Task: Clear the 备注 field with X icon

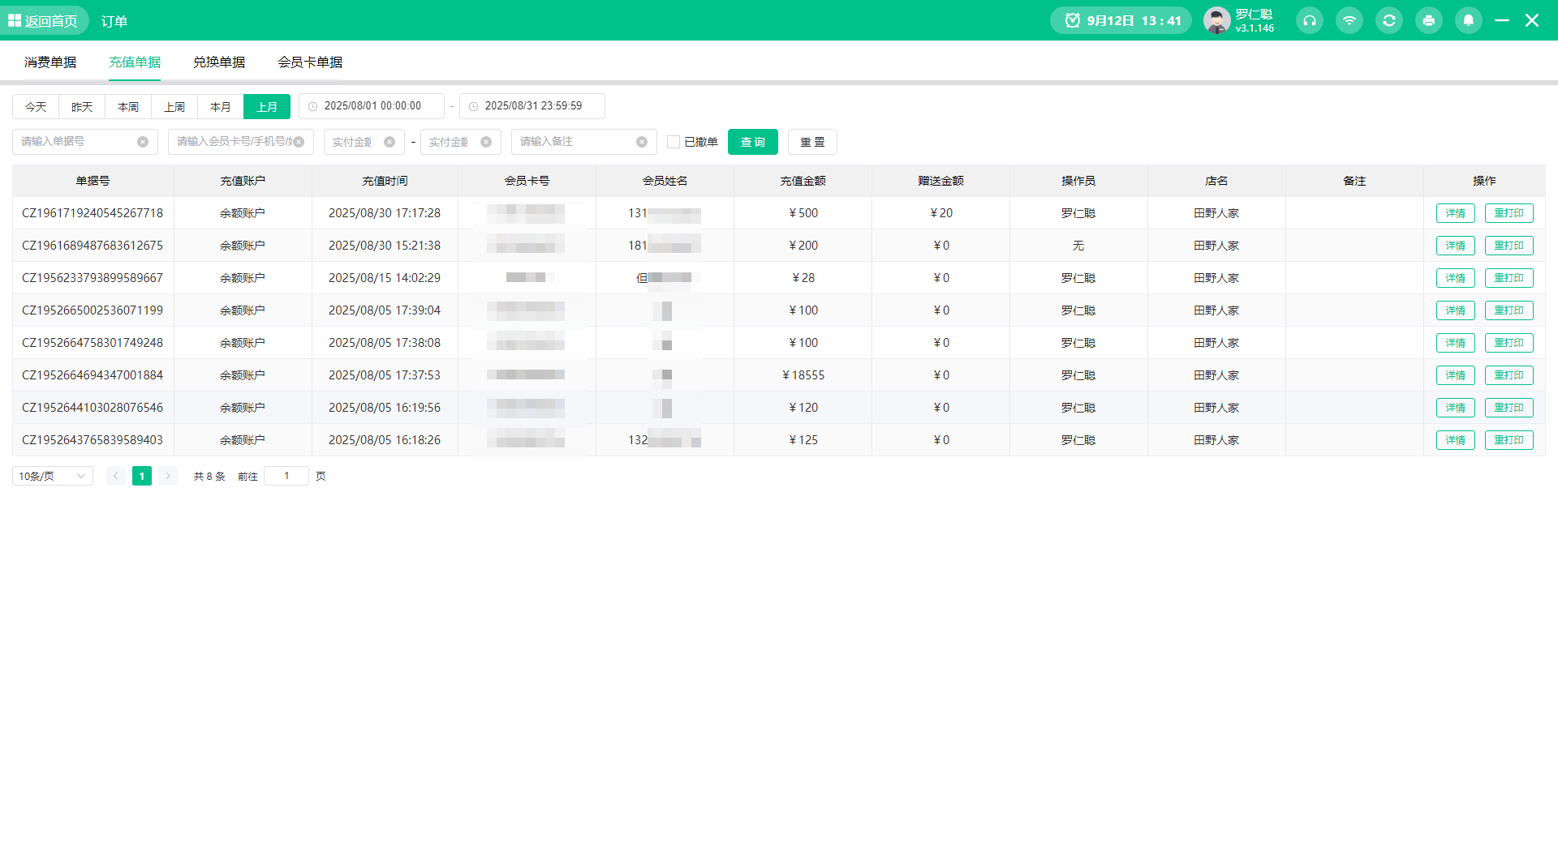Action: (642, 142)
